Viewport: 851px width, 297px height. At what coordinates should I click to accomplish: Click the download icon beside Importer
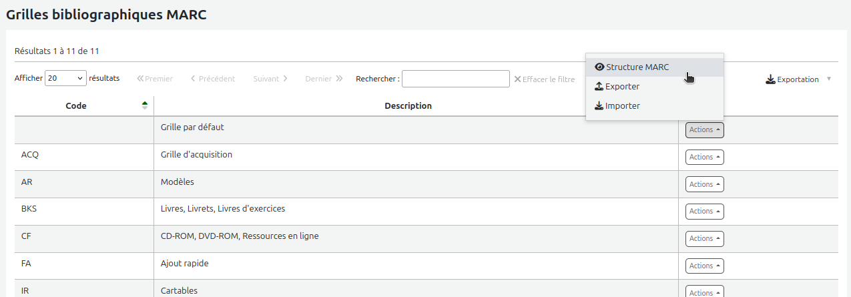pos(599,106)
